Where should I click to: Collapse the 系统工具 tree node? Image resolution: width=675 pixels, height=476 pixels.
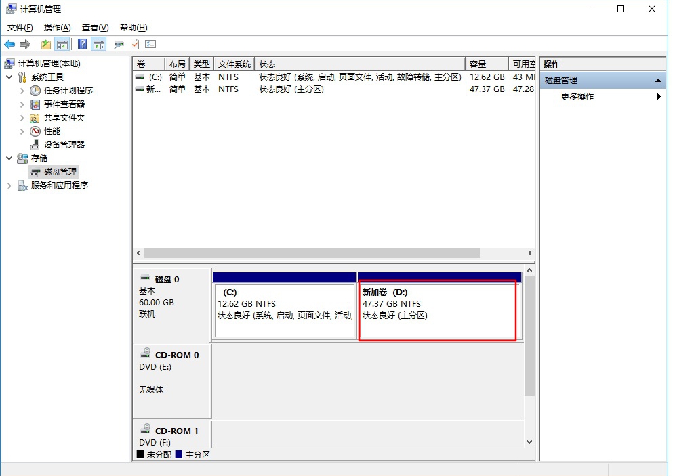click(x=9, y=77)
